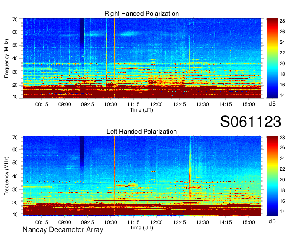Click the 70 MHz tick on the bottom plot
The width and height of the screenshot is (290, 235).
pyautogui.click(x=15, y=138)
